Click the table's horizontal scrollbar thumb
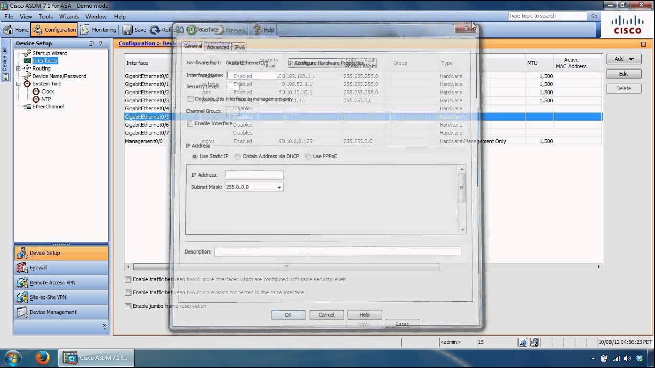 [x=286, y=267]
